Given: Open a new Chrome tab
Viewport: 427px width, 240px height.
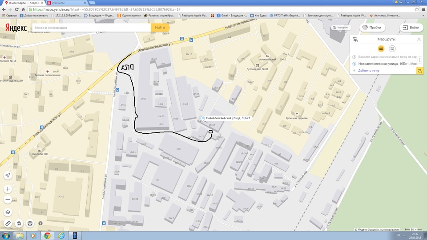Looking at the screenshot, I should tap(93, 3).
